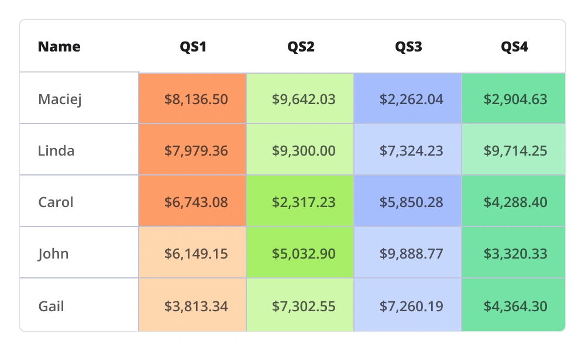Click the John name cell
The height and width of the screenshot is (351, 585).
tap(54, 254)
